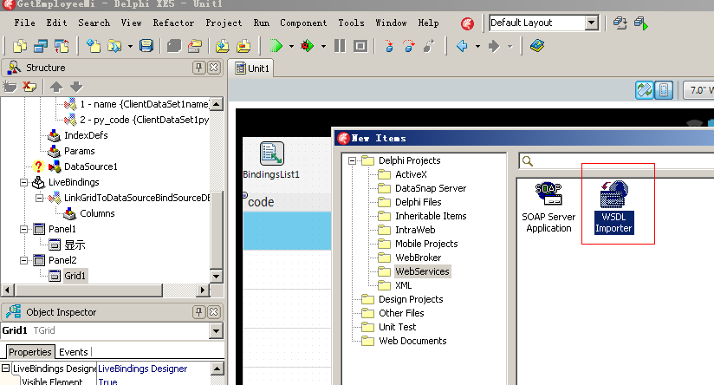The width and height of the screenshot is (714, 385).
Task: Click Move Down arrow in Structure toolbar
Action: click(76, 86)
